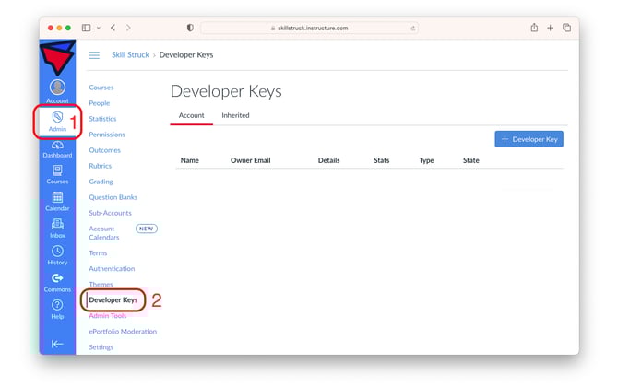This screenshot has width=618, height=387.
Task: Open the Inbox icon
Action: pos(57,224)
